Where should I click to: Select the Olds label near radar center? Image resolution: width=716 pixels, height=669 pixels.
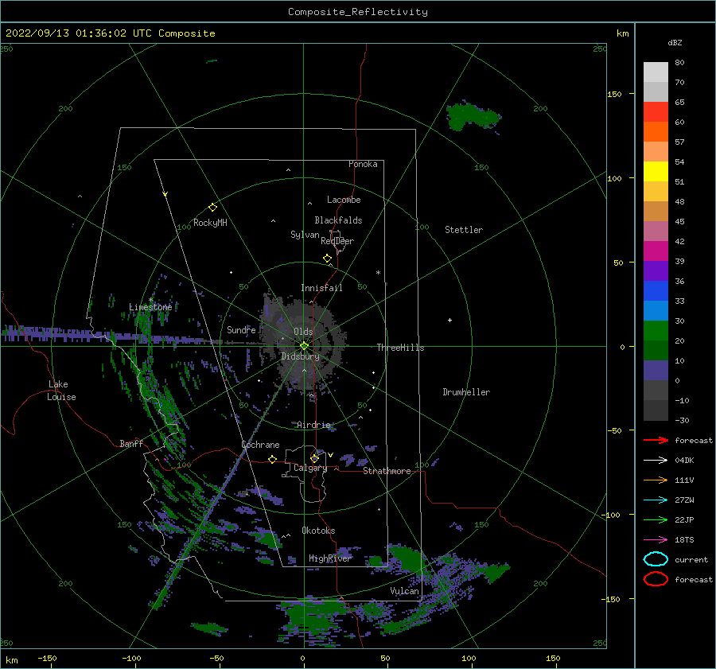303,332
